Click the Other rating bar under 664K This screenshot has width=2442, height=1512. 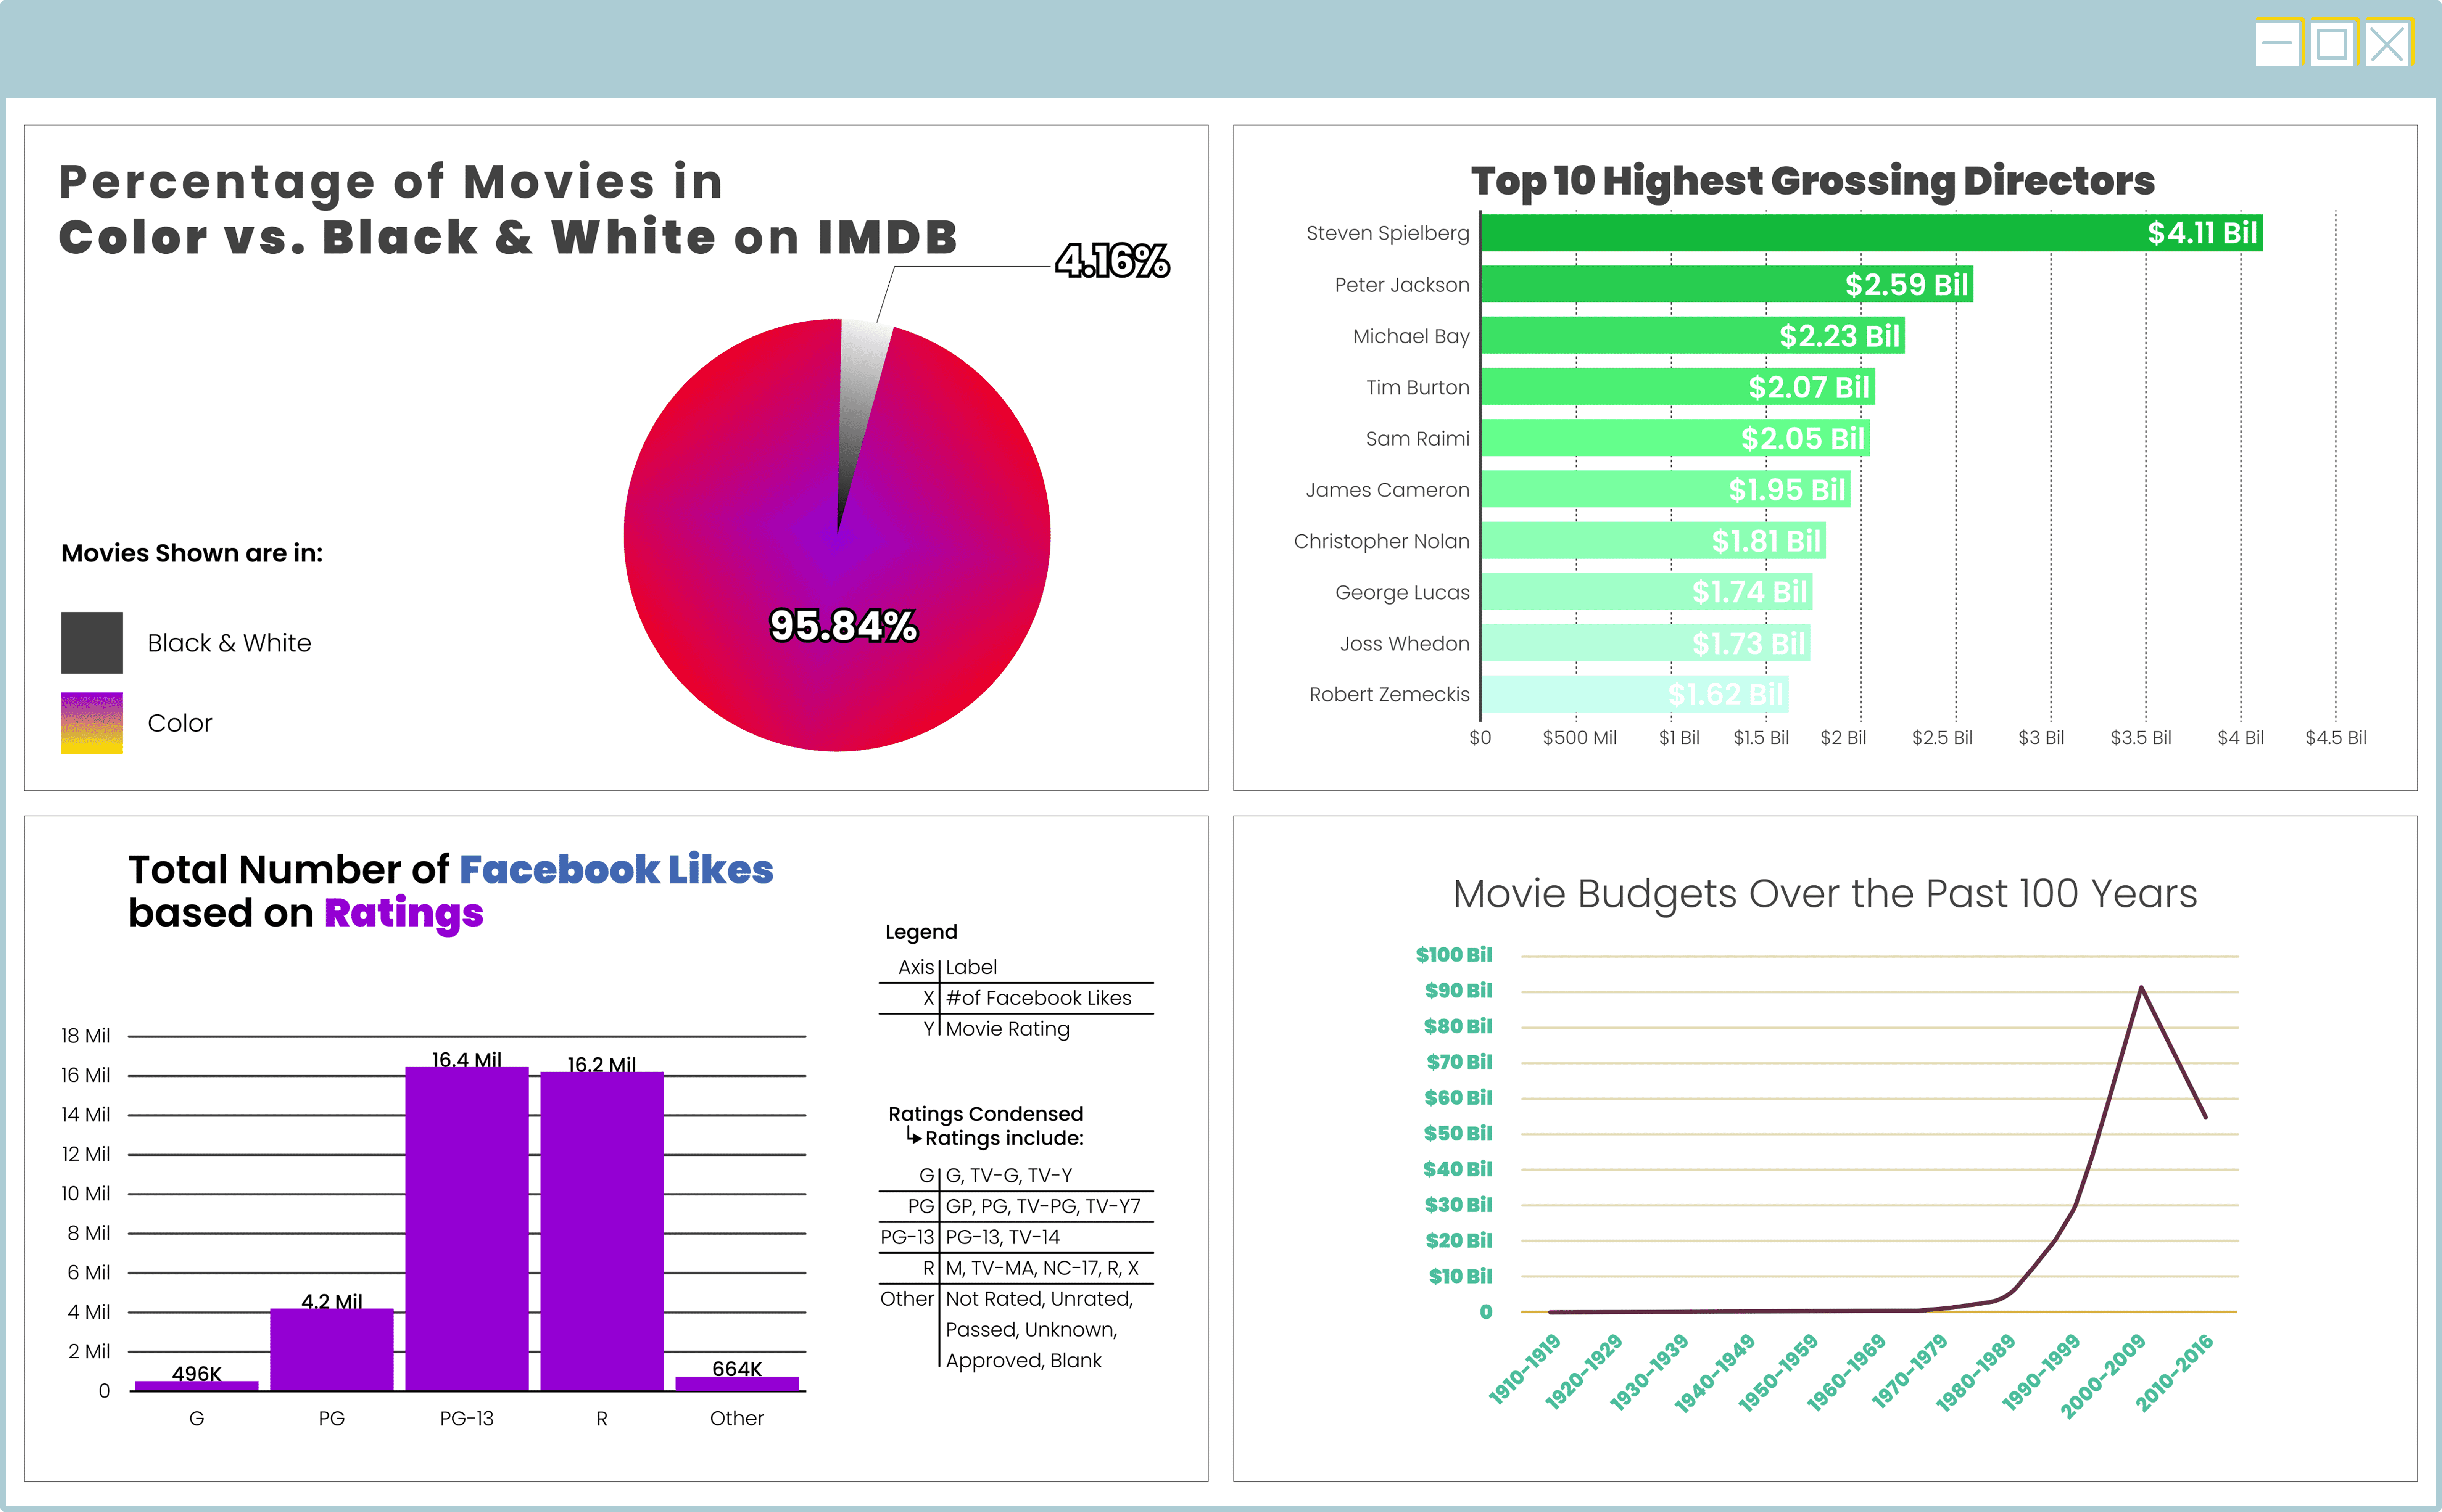[737, 1384]
